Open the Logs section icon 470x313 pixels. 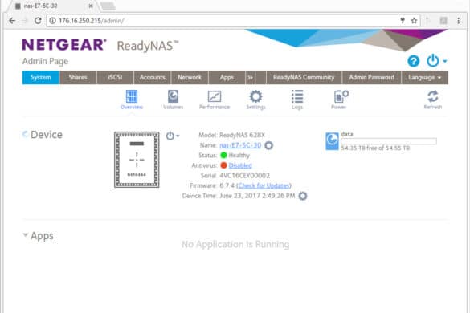pyautogui.click(x=297, y=97)
